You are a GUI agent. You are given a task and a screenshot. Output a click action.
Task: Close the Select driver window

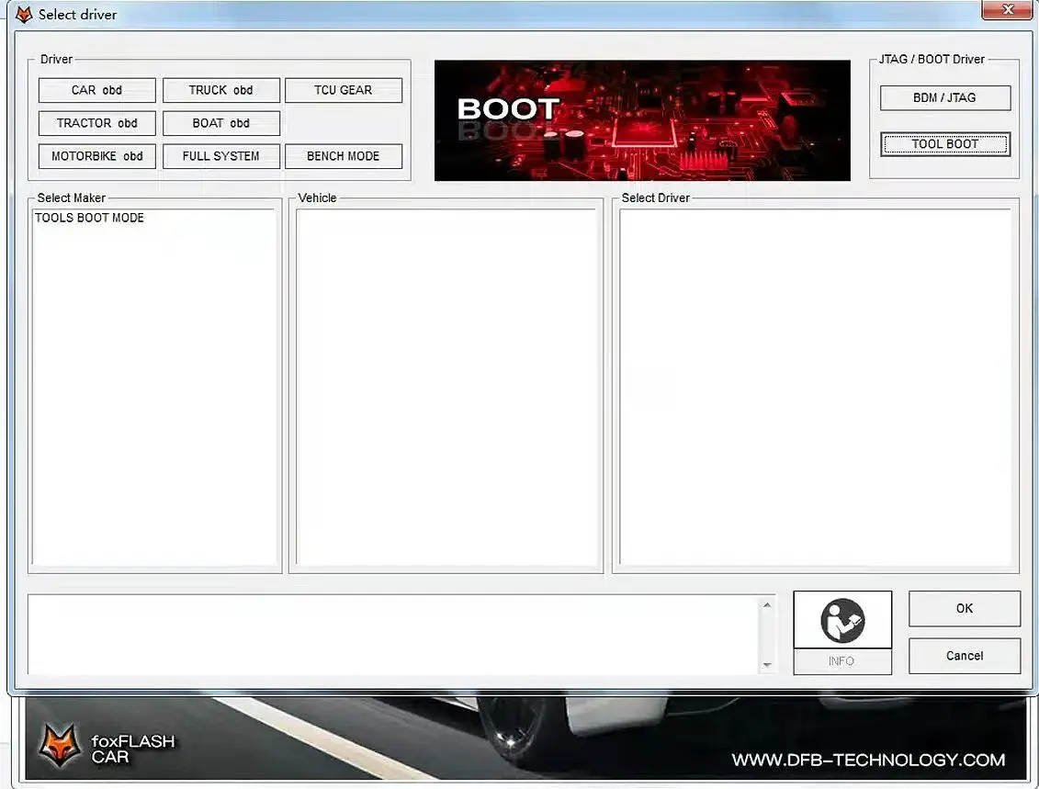[x=1007, y=9]
